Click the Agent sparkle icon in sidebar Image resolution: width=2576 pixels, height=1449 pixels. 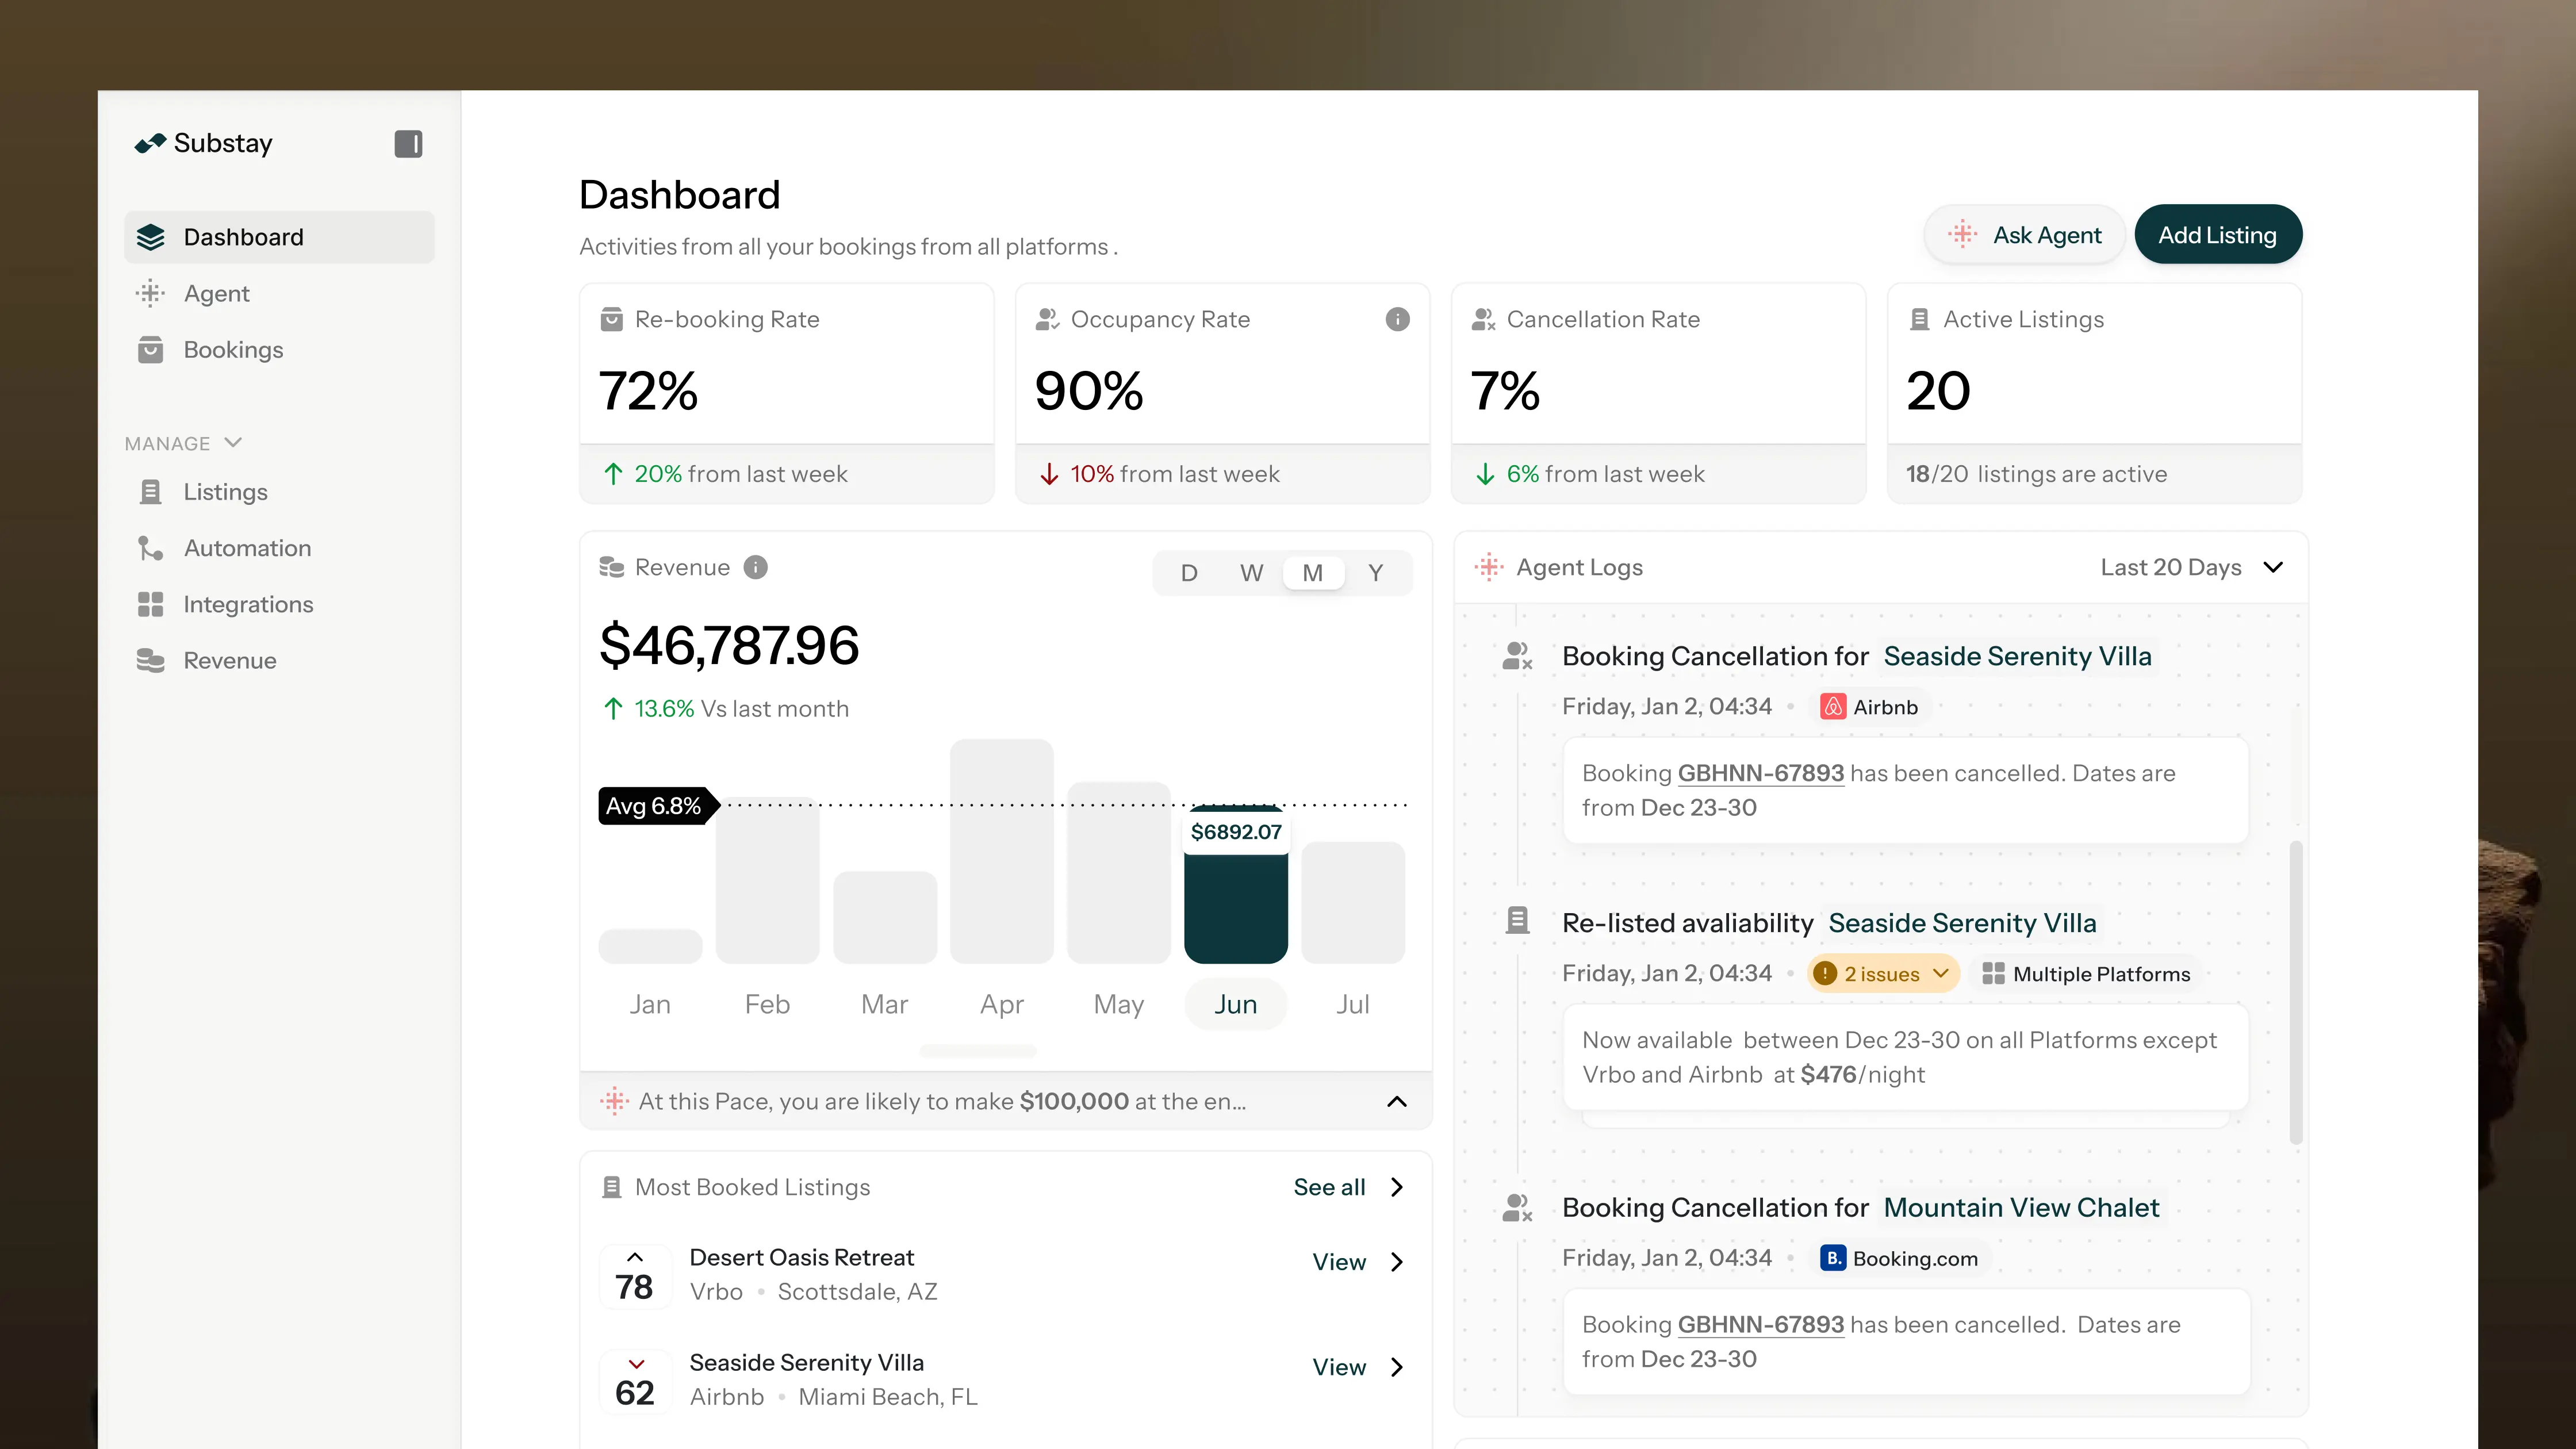(150, 293)
